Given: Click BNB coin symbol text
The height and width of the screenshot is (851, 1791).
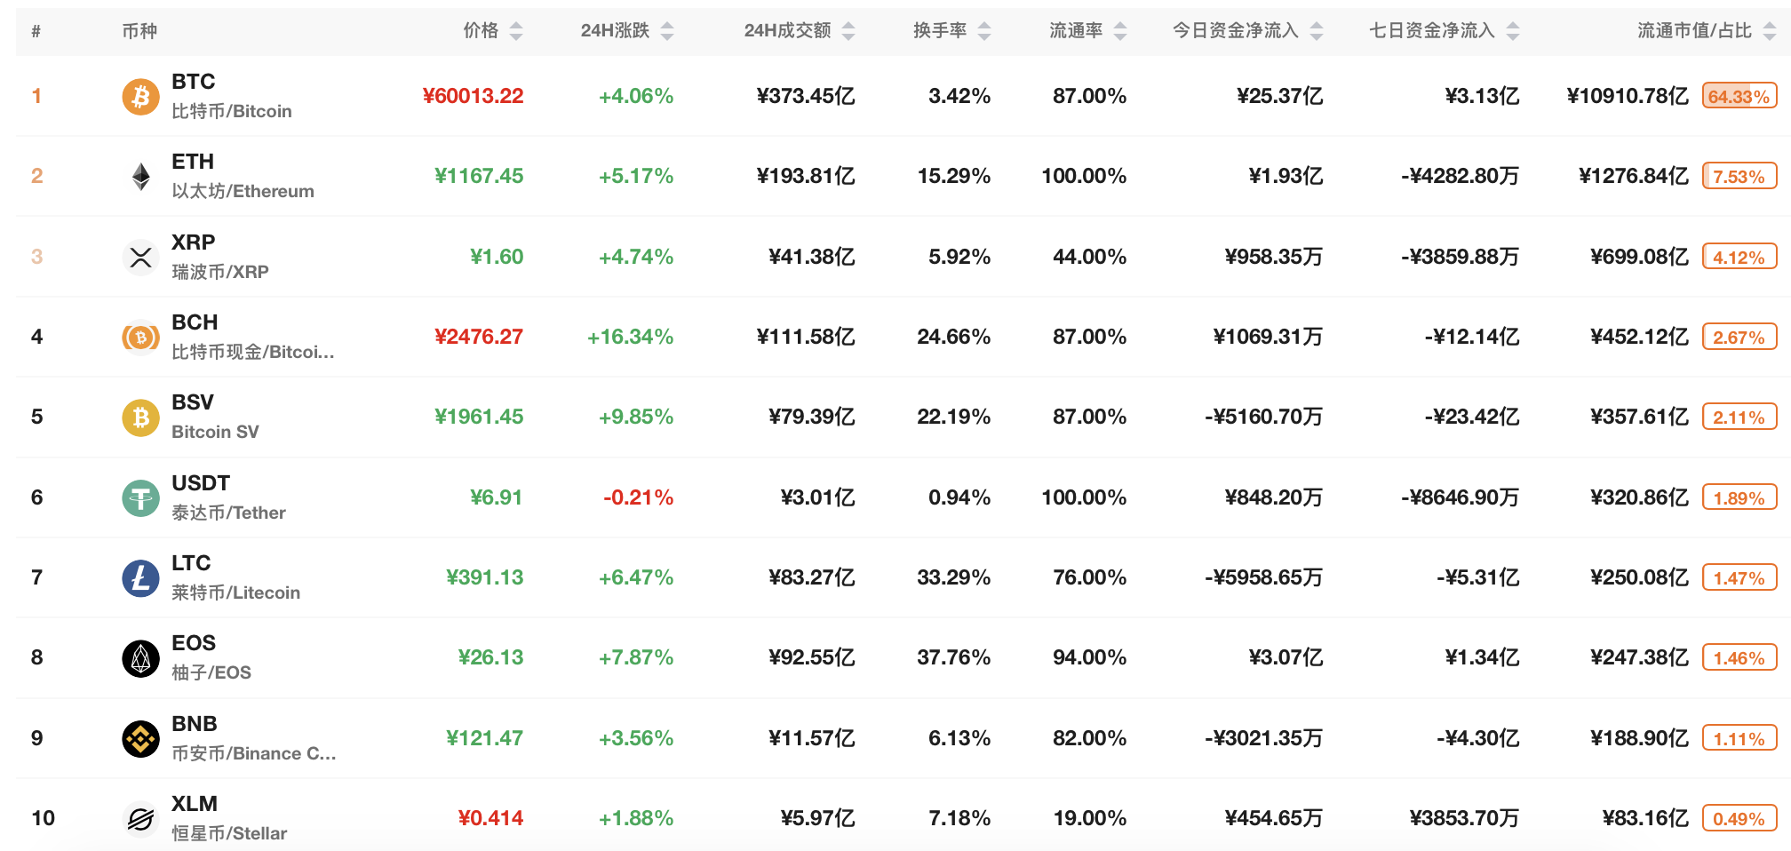Looking at the screenshot, I should pyautogui.click(x=195, y=724).
